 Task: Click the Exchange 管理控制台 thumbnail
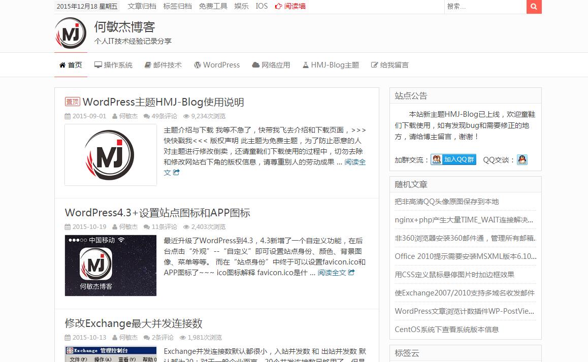[111, 354]
